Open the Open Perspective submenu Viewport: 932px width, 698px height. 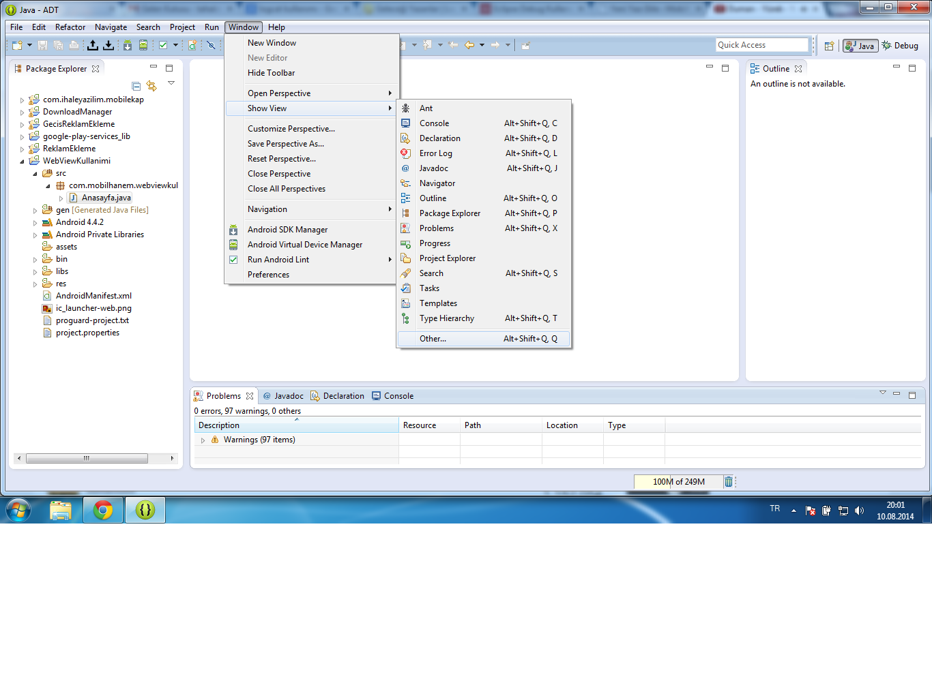click(x=311, y=93)
